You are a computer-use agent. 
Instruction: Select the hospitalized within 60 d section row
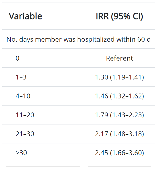click(x=78, y=39)
